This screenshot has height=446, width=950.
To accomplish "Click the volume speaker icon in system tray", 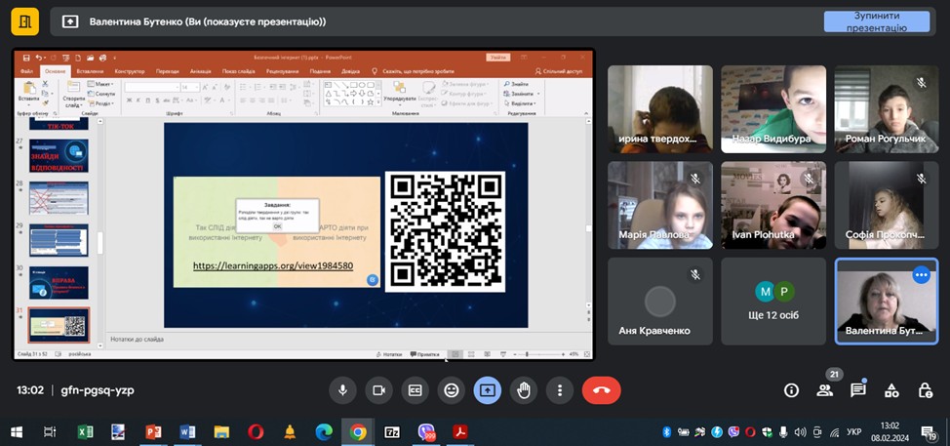I will pos(800,432).
